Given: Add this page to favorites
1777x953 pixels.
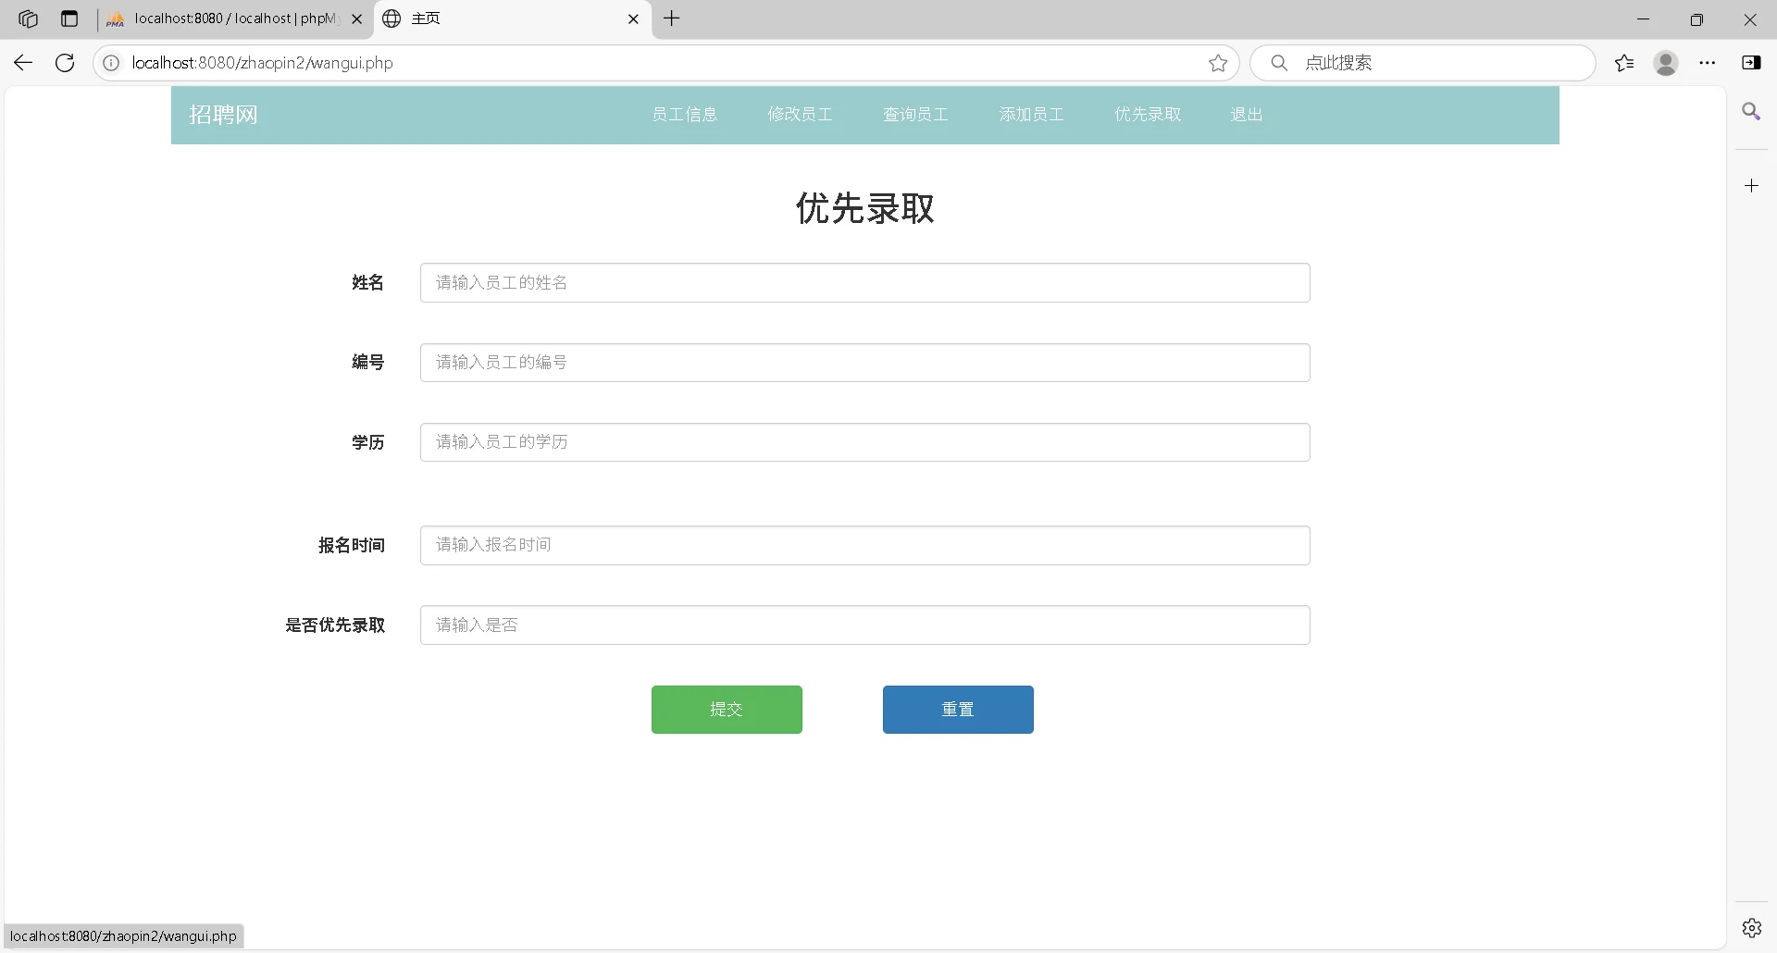Looking at the screenshot, I should coord(1218,63).
